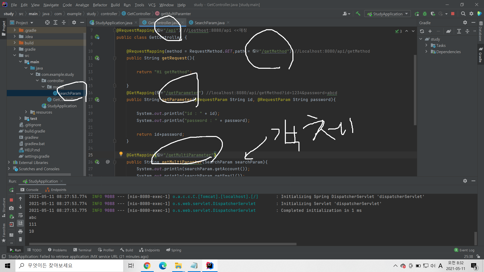This screenshot has height=272, width=484.
Task: Click the Select Opened File target icon
Action: [x=47, y=23]
